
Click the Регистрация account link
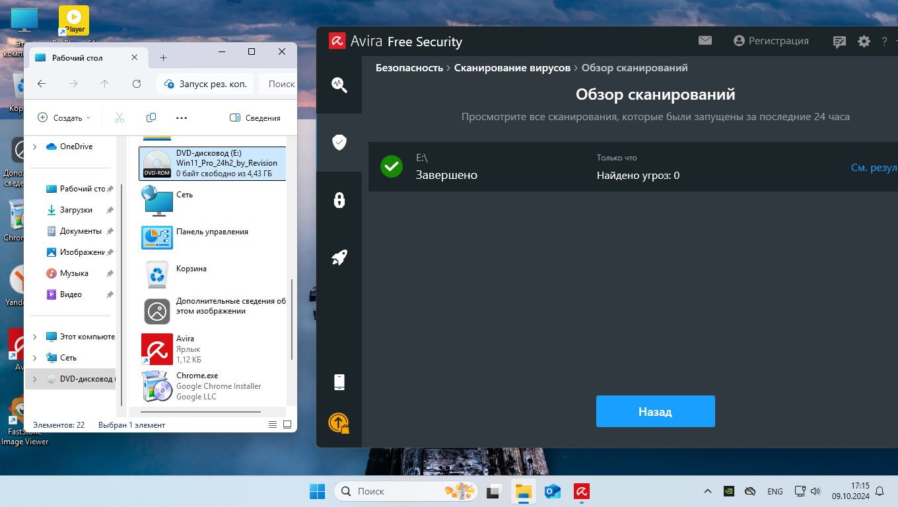771,41
